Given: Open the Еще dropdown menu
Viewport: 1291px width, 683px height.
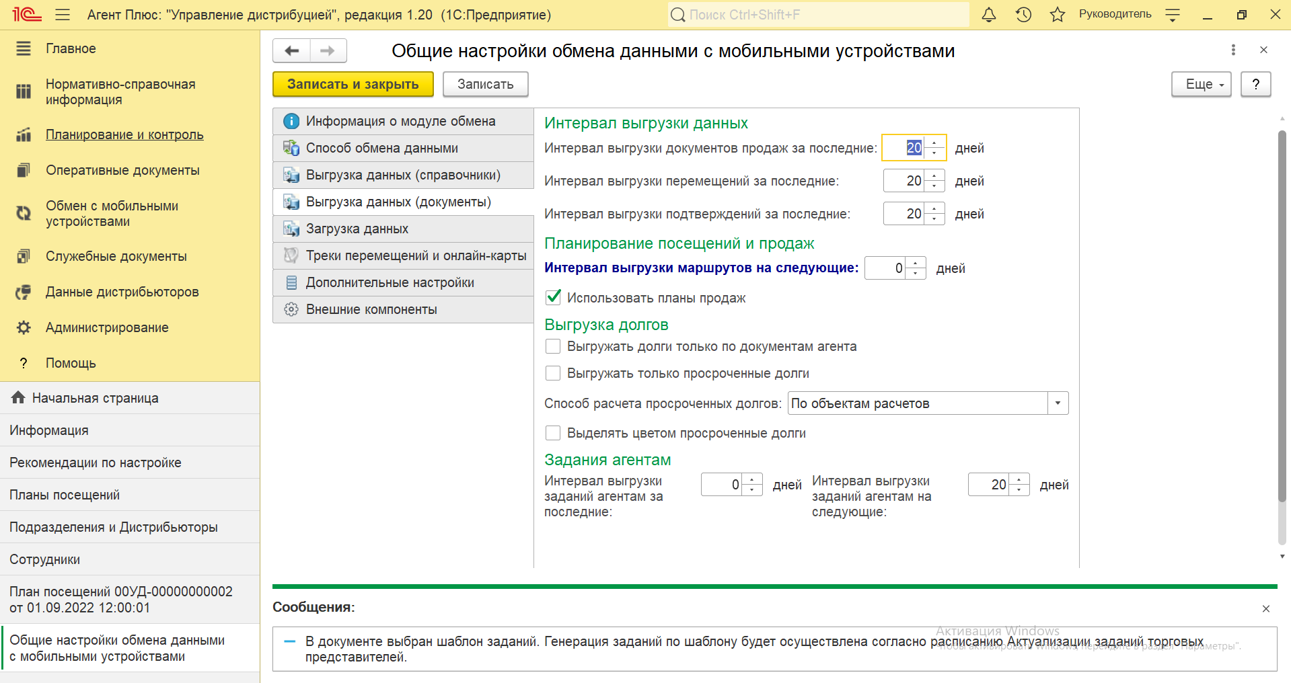Looking at the screenshot, I should tap(1202, 84).
